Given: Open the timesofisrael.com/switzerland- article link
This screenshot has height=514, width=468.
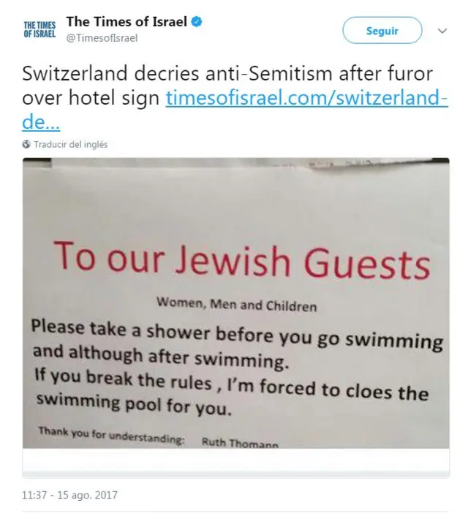Looking at the screenshot, I should pyautogui.click(x=306, y=97).
